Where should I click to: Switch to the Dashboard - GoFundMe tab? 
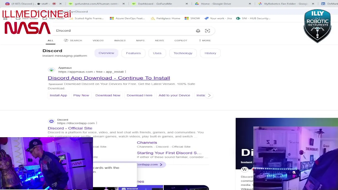154,4
